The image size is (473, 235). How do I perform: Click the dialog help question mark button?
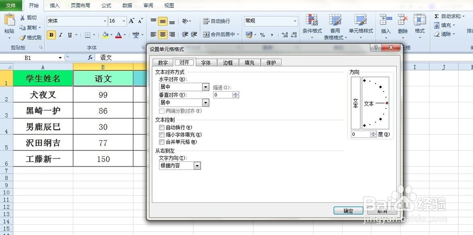tap(376, 48)
